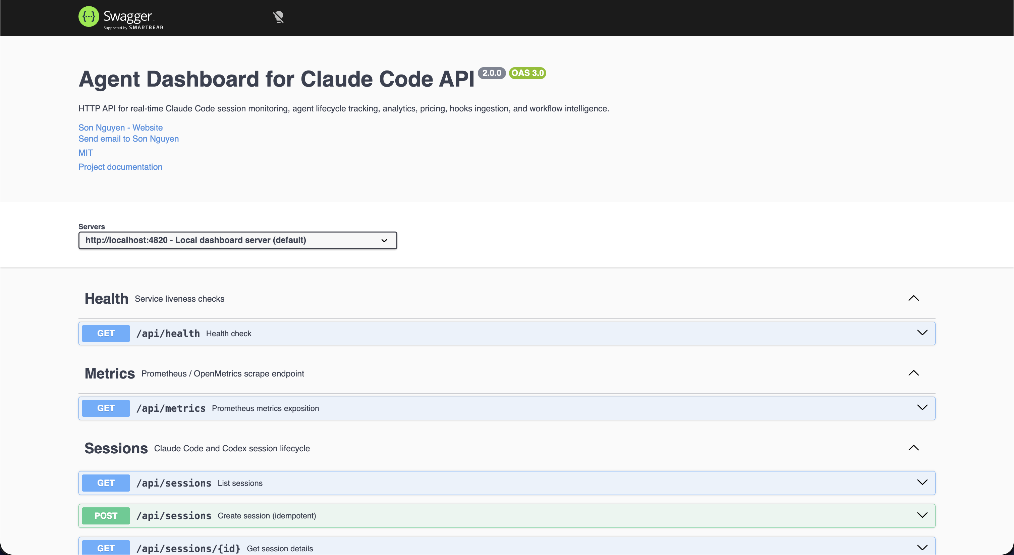This screenshot has height=555, width=1014.
Task: Click the /api/sessions/{id} path text
Action: 188,548
